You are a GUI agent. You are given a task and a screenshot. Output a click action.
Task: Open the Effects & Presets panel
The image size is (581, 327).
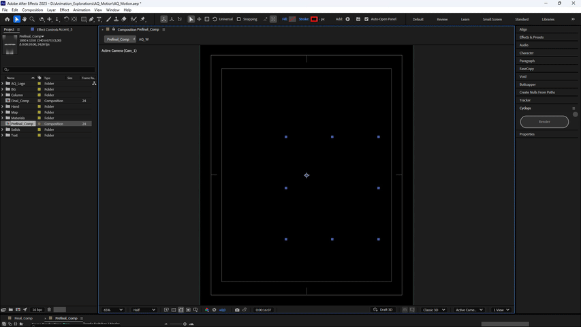531,37
